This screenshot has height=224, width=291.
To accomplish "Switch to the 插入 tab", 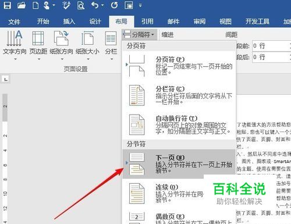I will pyautogui.click(x=69, y=22).
